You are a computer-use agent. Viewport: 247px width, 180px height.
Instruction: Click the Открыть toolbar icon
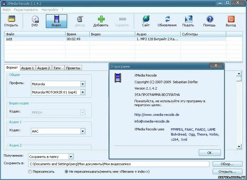point(11,19)
